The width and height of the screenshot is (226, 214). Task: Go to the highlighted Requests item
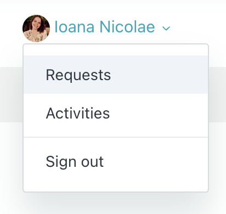tap(116, 75)
